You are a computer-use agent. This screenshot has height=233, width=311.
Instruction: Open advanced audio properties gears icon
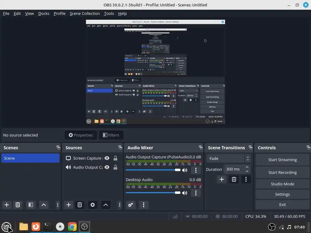click(x=131, y=205)
